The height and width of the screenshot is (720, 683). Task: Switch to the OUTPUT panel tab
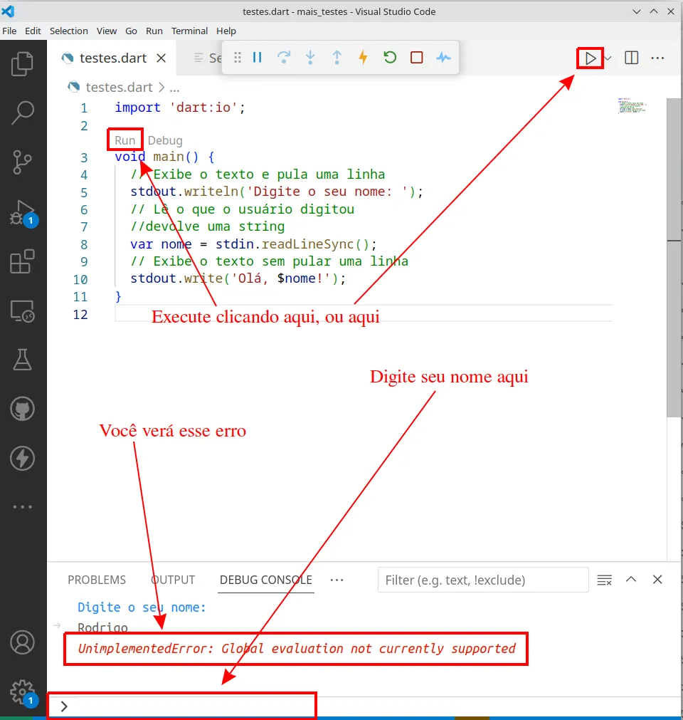click(x=173, y=580)
